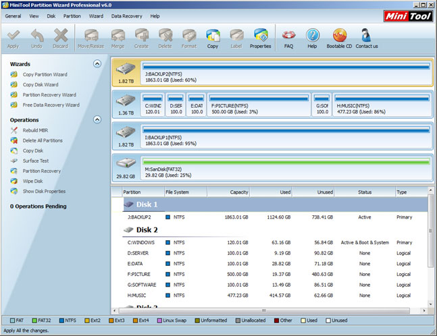Click the partition list scroll-down arrow
The height and width of the screenshot is (336, 437).
point(431,304)
